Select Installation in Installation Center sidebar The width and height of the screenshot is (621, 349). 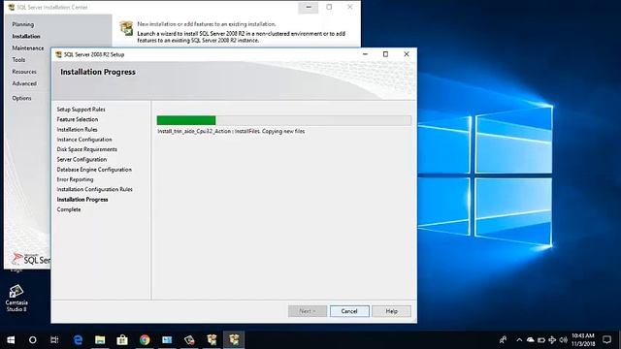[x=26, y=36]
